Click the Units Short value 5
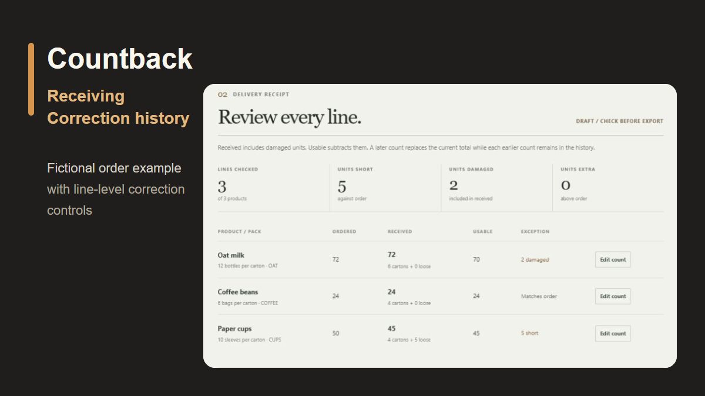 (342, 187)
